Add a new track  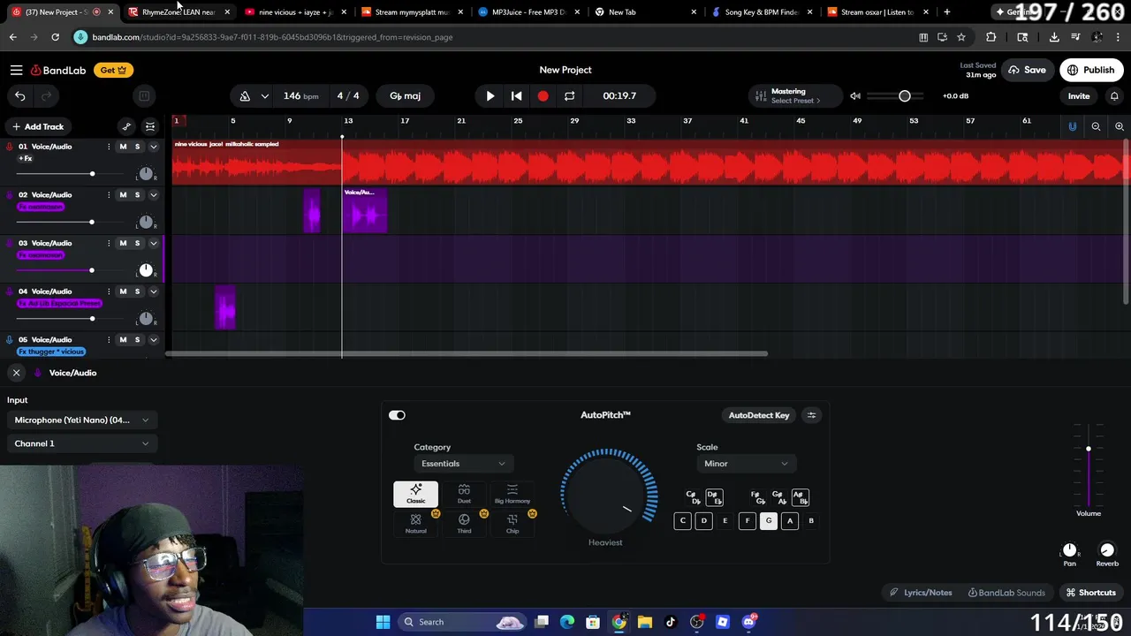[x=37, y=126]
